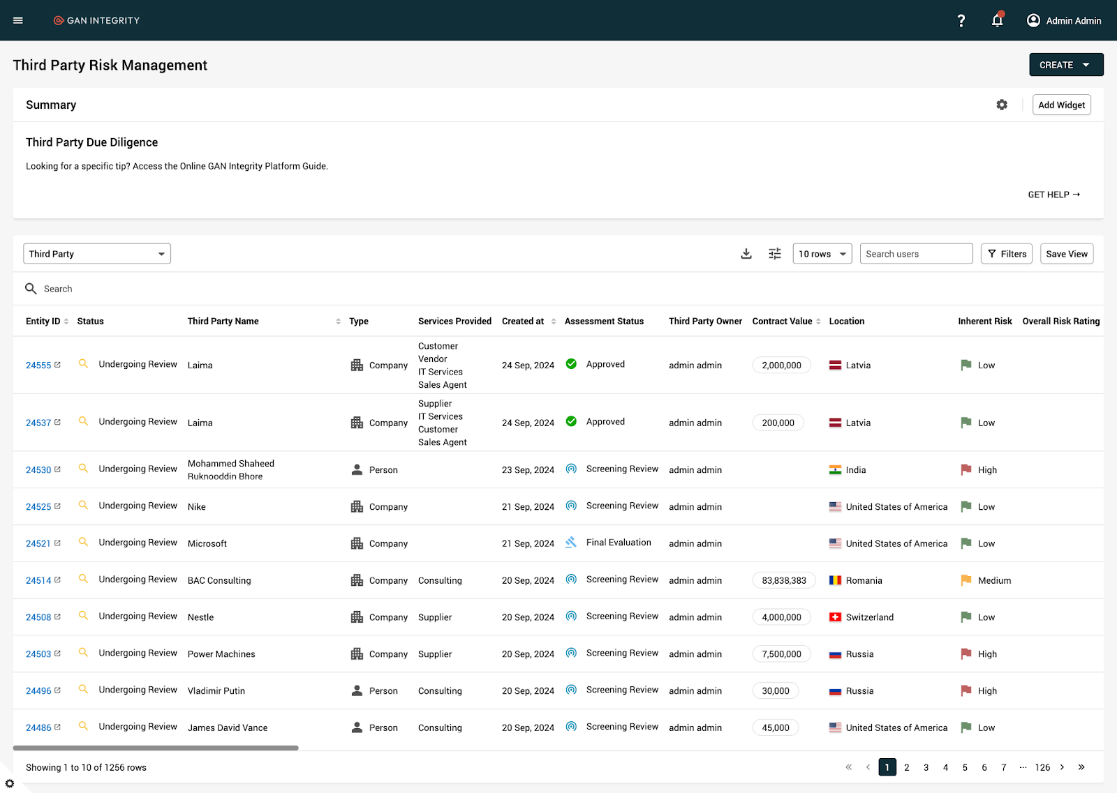Go to page 7

click(x=1004, y=767)
